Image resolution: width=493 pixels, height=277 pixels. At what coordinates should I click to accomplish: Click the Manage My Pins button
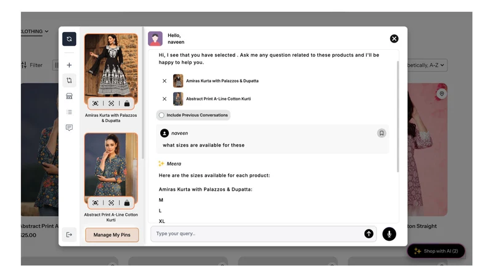tap(112, 235)
